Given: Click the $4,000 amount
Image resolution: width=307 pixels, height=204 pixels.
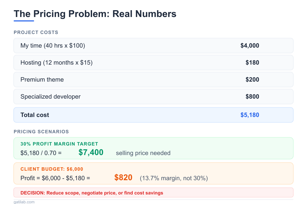Looking at the screenshot, I should click(250, 46).
